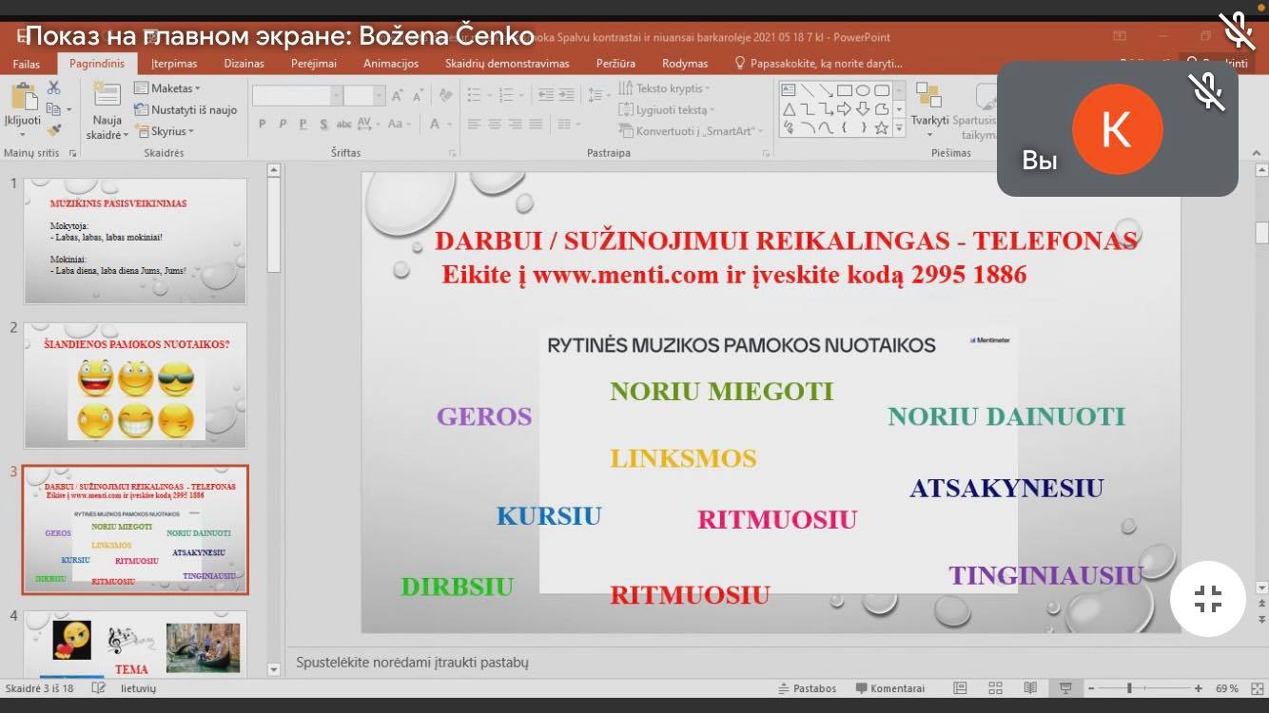This screenshot has height=713, width=1269.
Task: Increase font size with the larger A icon
Action: click(398, 96)
